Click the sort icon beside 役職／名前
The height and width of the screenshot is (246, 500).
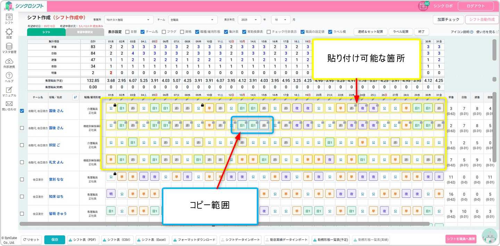click(76, 97)
